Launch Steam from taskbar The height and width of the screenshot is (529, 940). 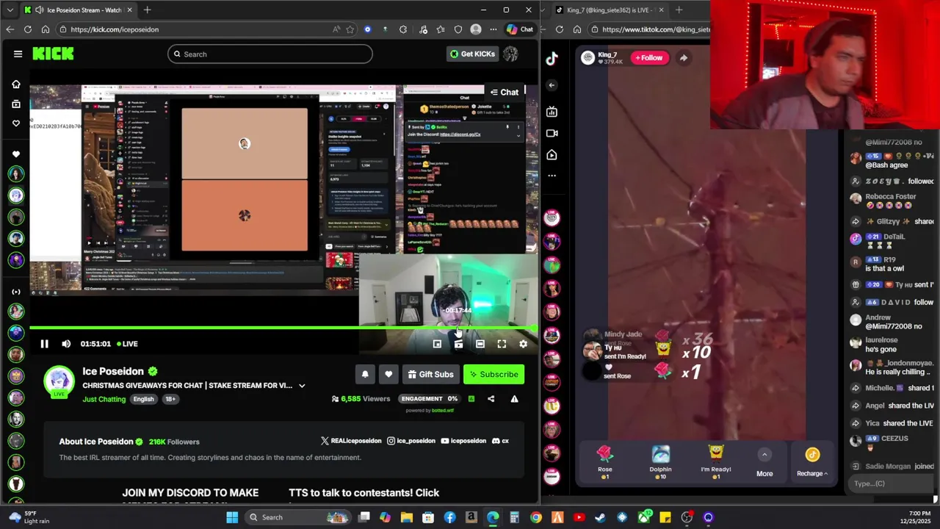click(601, 517)
